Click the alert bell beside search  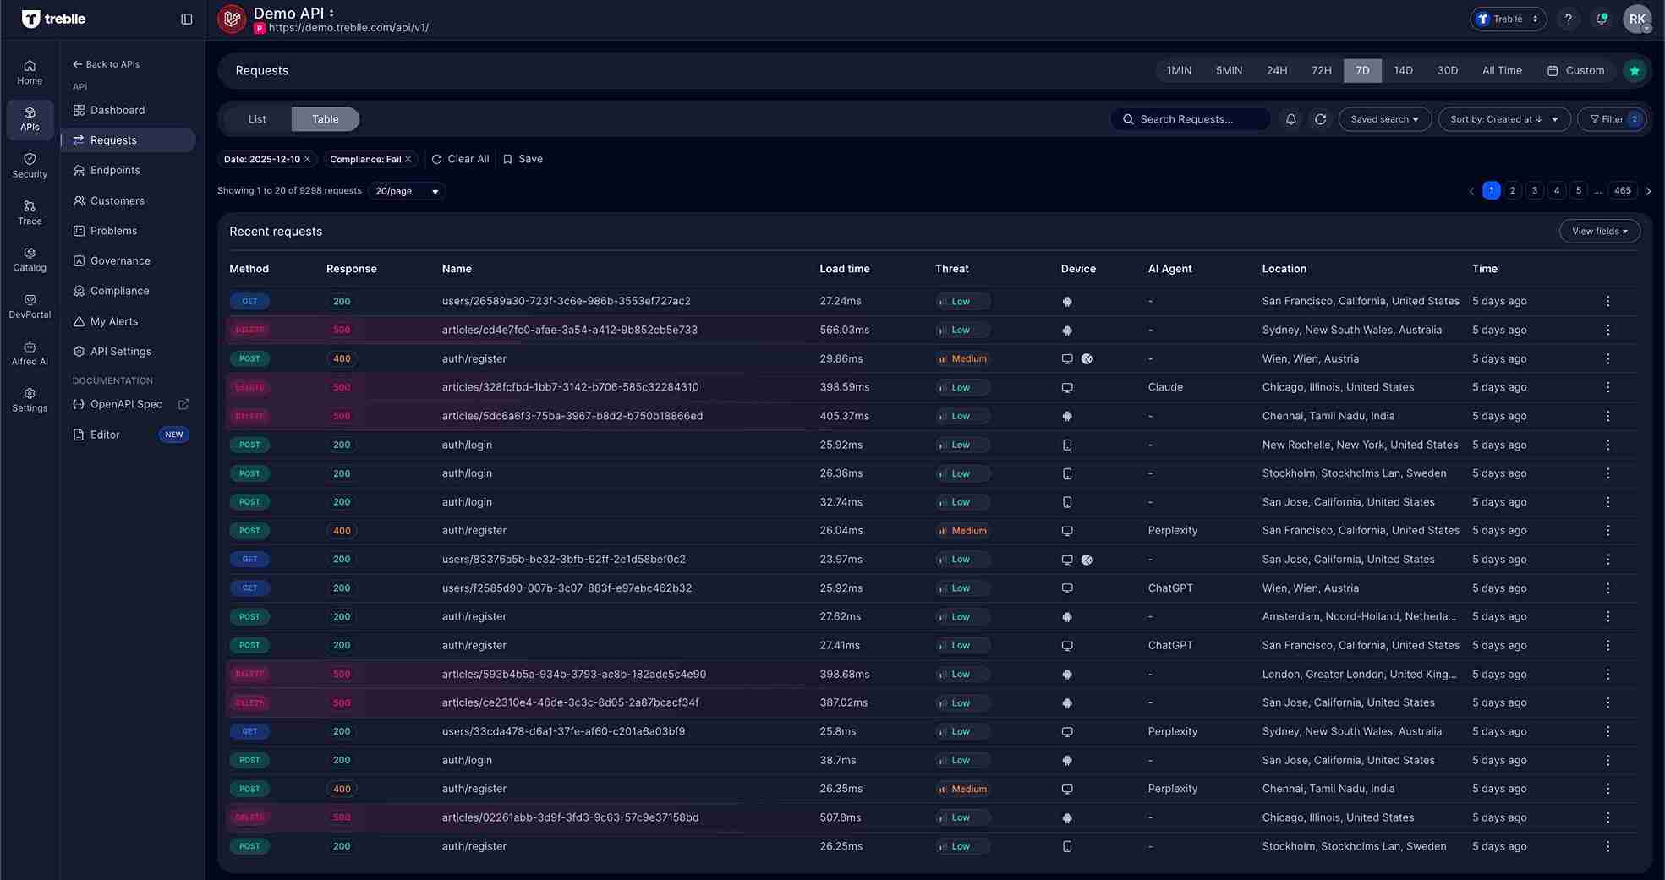1290,119
